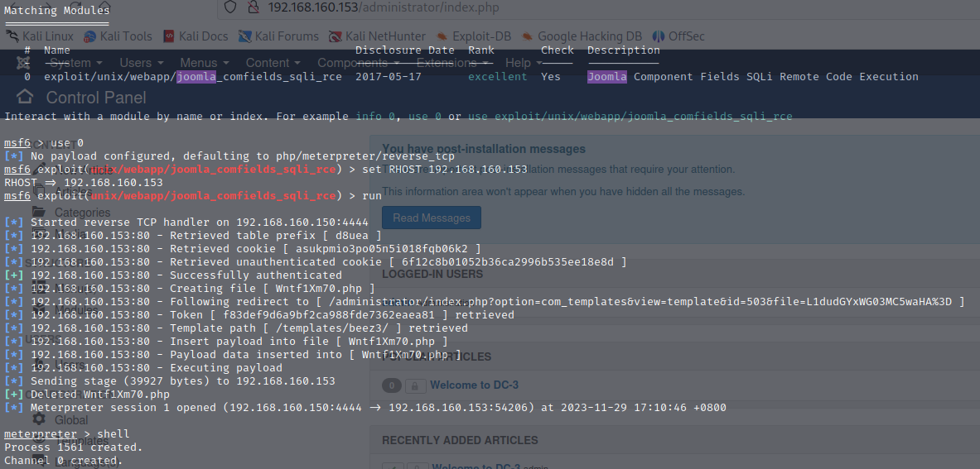Click the 'Description' column header

[x=623, y=50]
